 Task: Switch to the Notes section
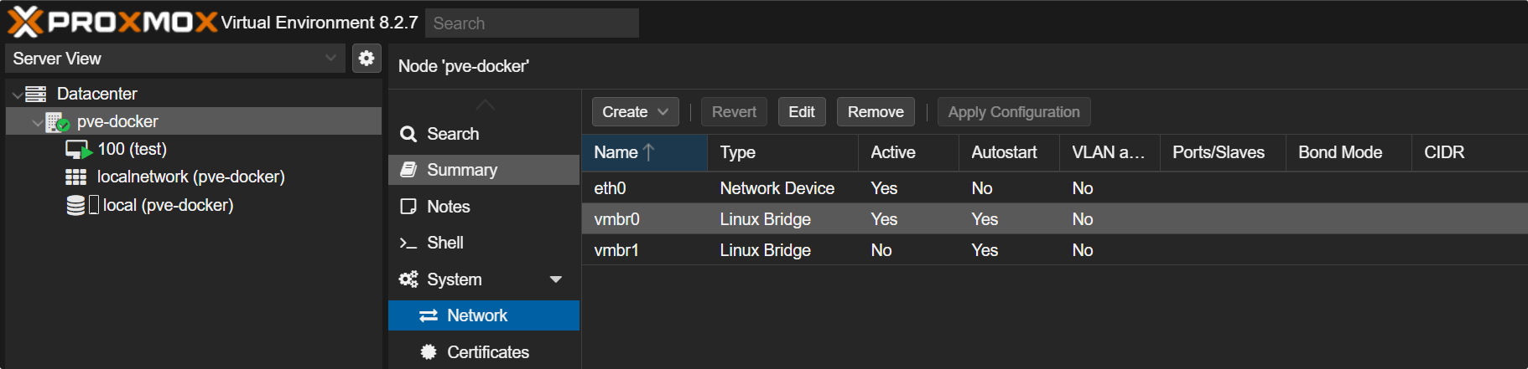(448, 207)
